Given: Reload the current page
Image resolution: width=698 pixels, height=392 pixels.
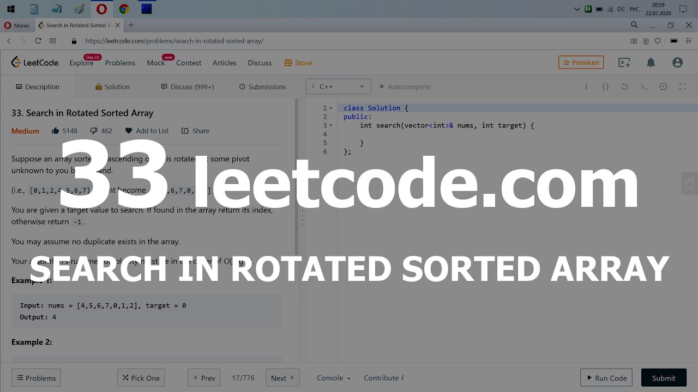Looking at the screenshot, I should pos(38,41).
